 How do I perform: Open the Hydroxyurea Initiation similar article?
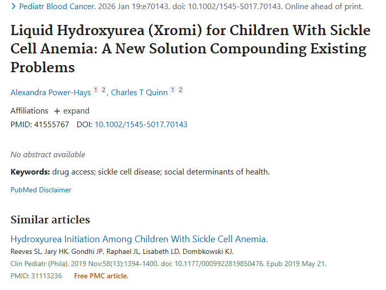click(139, 239)
